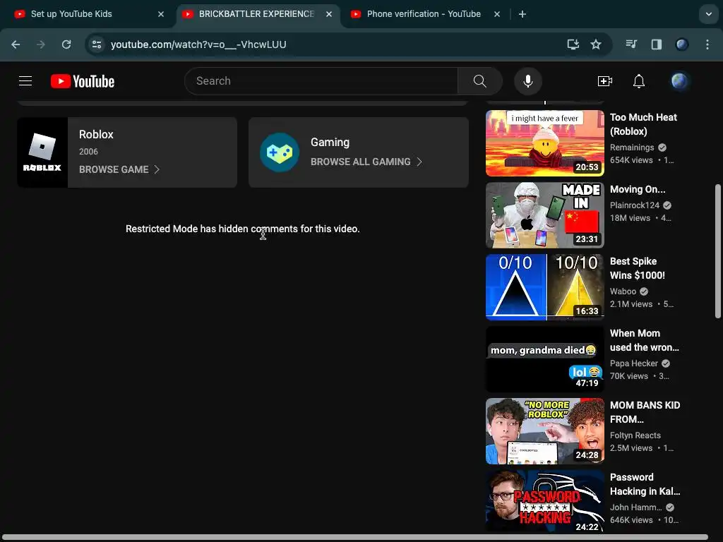Reload the page with refresh icon
The width and height of the screenshot is (723, 542).
click(66, 44)
